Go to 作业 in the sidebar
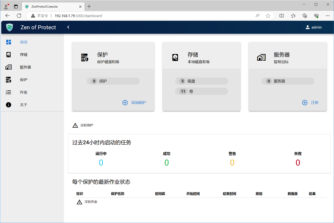 click(23, 92)
